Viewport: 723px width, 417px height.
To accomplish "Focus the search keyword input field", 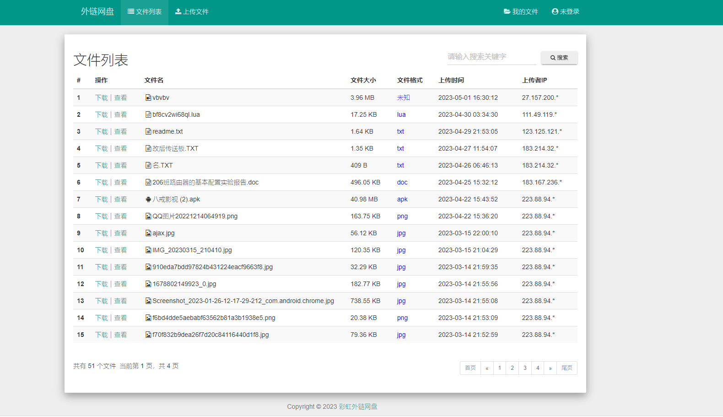I will [491, 57].
